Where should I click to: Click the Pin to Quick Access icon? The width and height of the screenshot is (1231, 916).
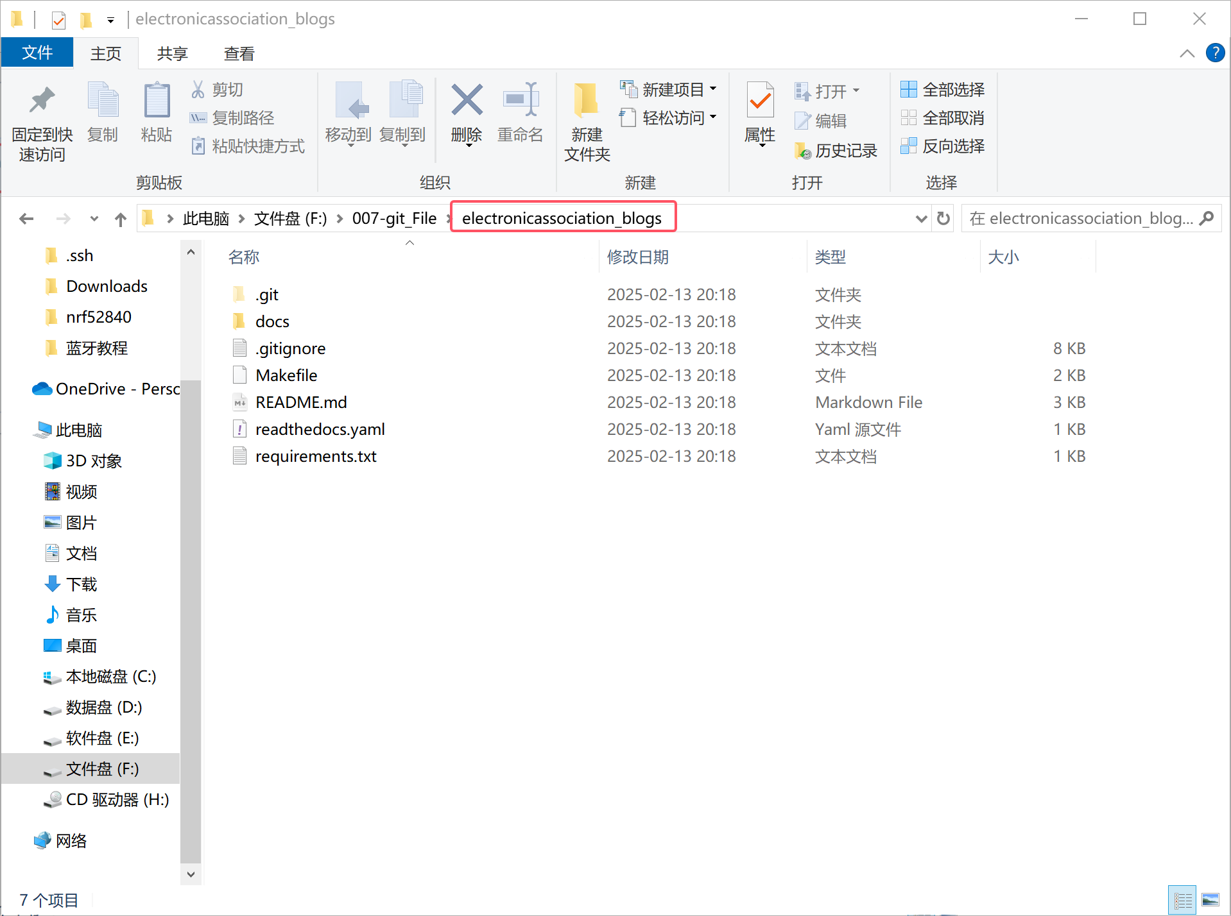click(x=42, y=101)
